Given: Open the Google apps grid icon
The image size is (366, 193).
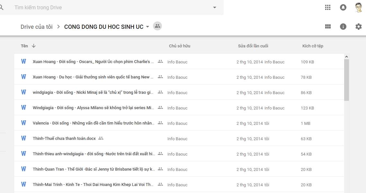Looking at the screenshot, I should (328, 7).
